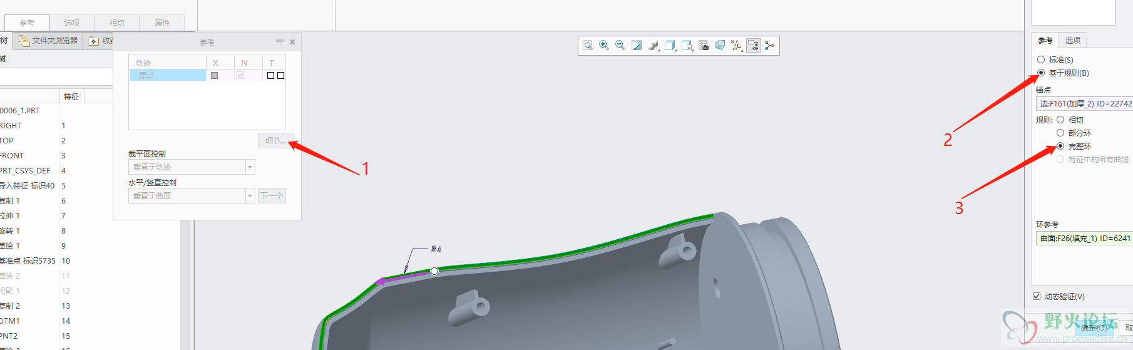Image resolution: width=1133 pixels, height=350 pixels.
Task: Select the 原点 trajectory row
Action: click(x=167, y=75)
